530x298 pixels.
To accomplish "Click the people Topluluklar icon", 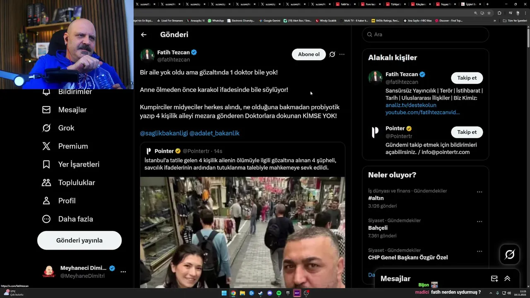I will click(46, 183).
